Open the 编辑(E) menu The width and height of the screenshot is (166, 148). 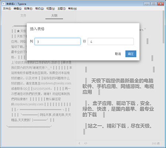pos(18,8)
